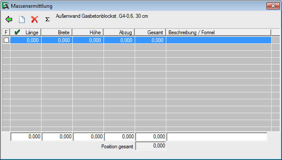
Task: Click the Abzug column header
Action: (119, 33)
